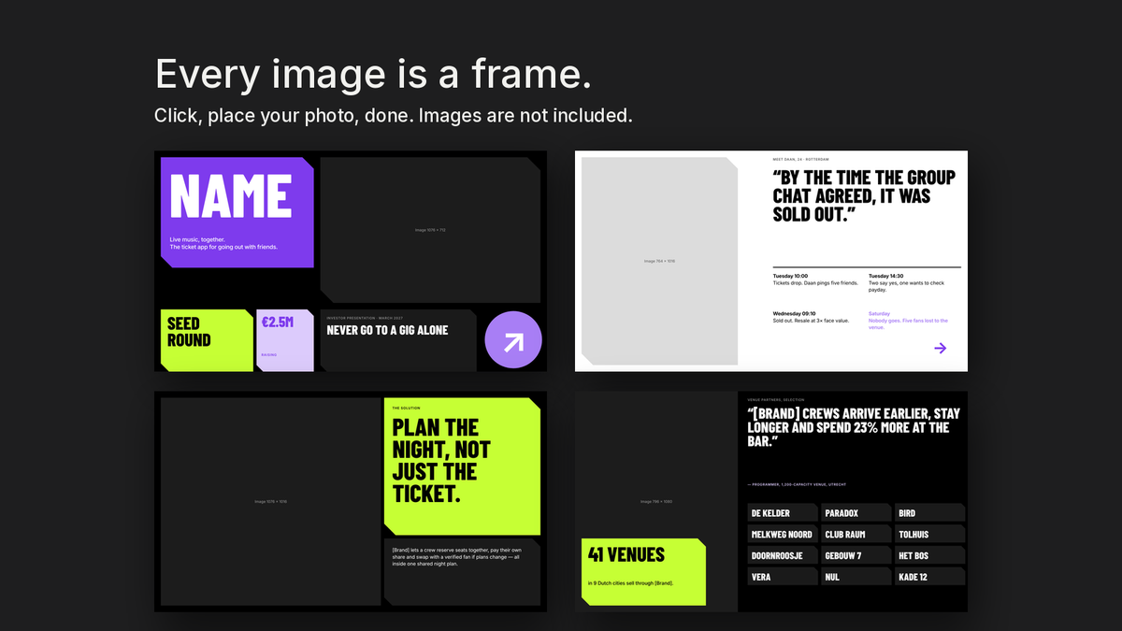Click the purple right-arrow icon on white slide
1122x631 pixels.
(x=941, y=348)
